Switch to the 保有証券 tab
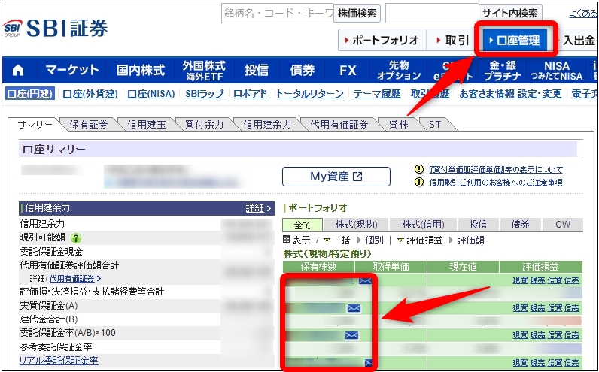 coord(88,125)
